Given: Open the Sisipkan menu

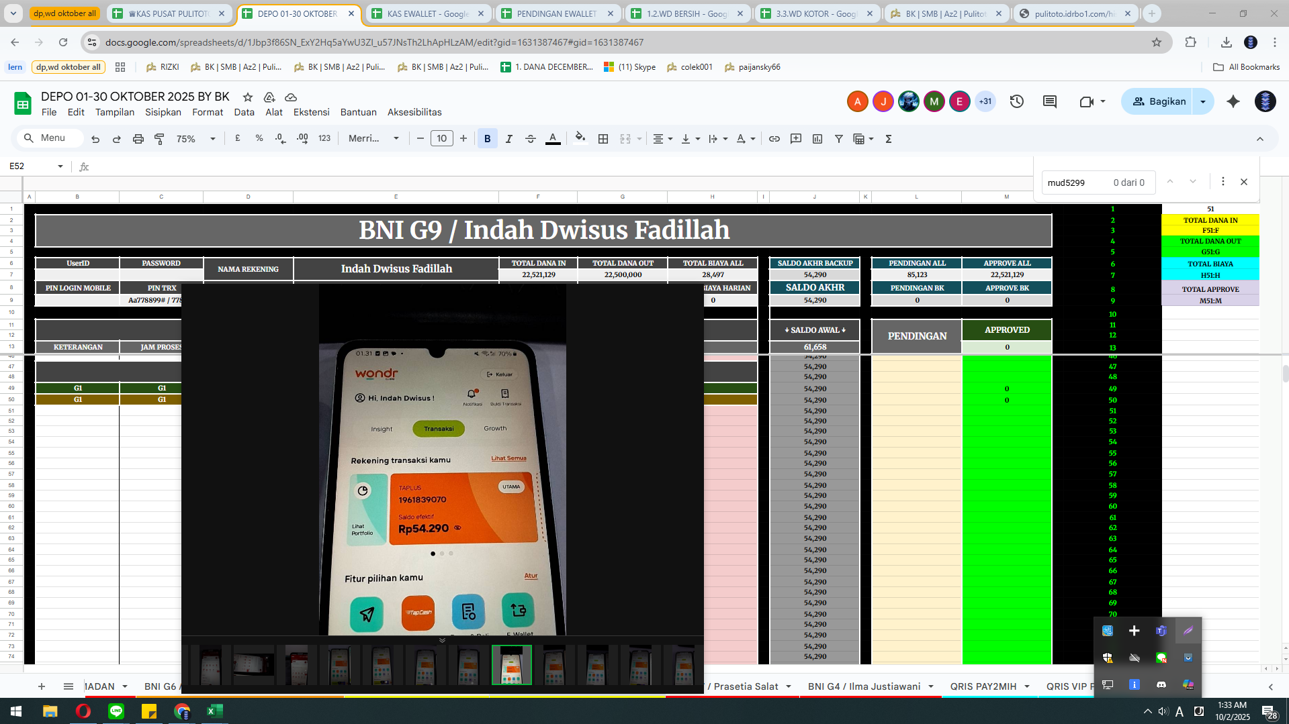Looking at the screenshot, I should 163,112.
